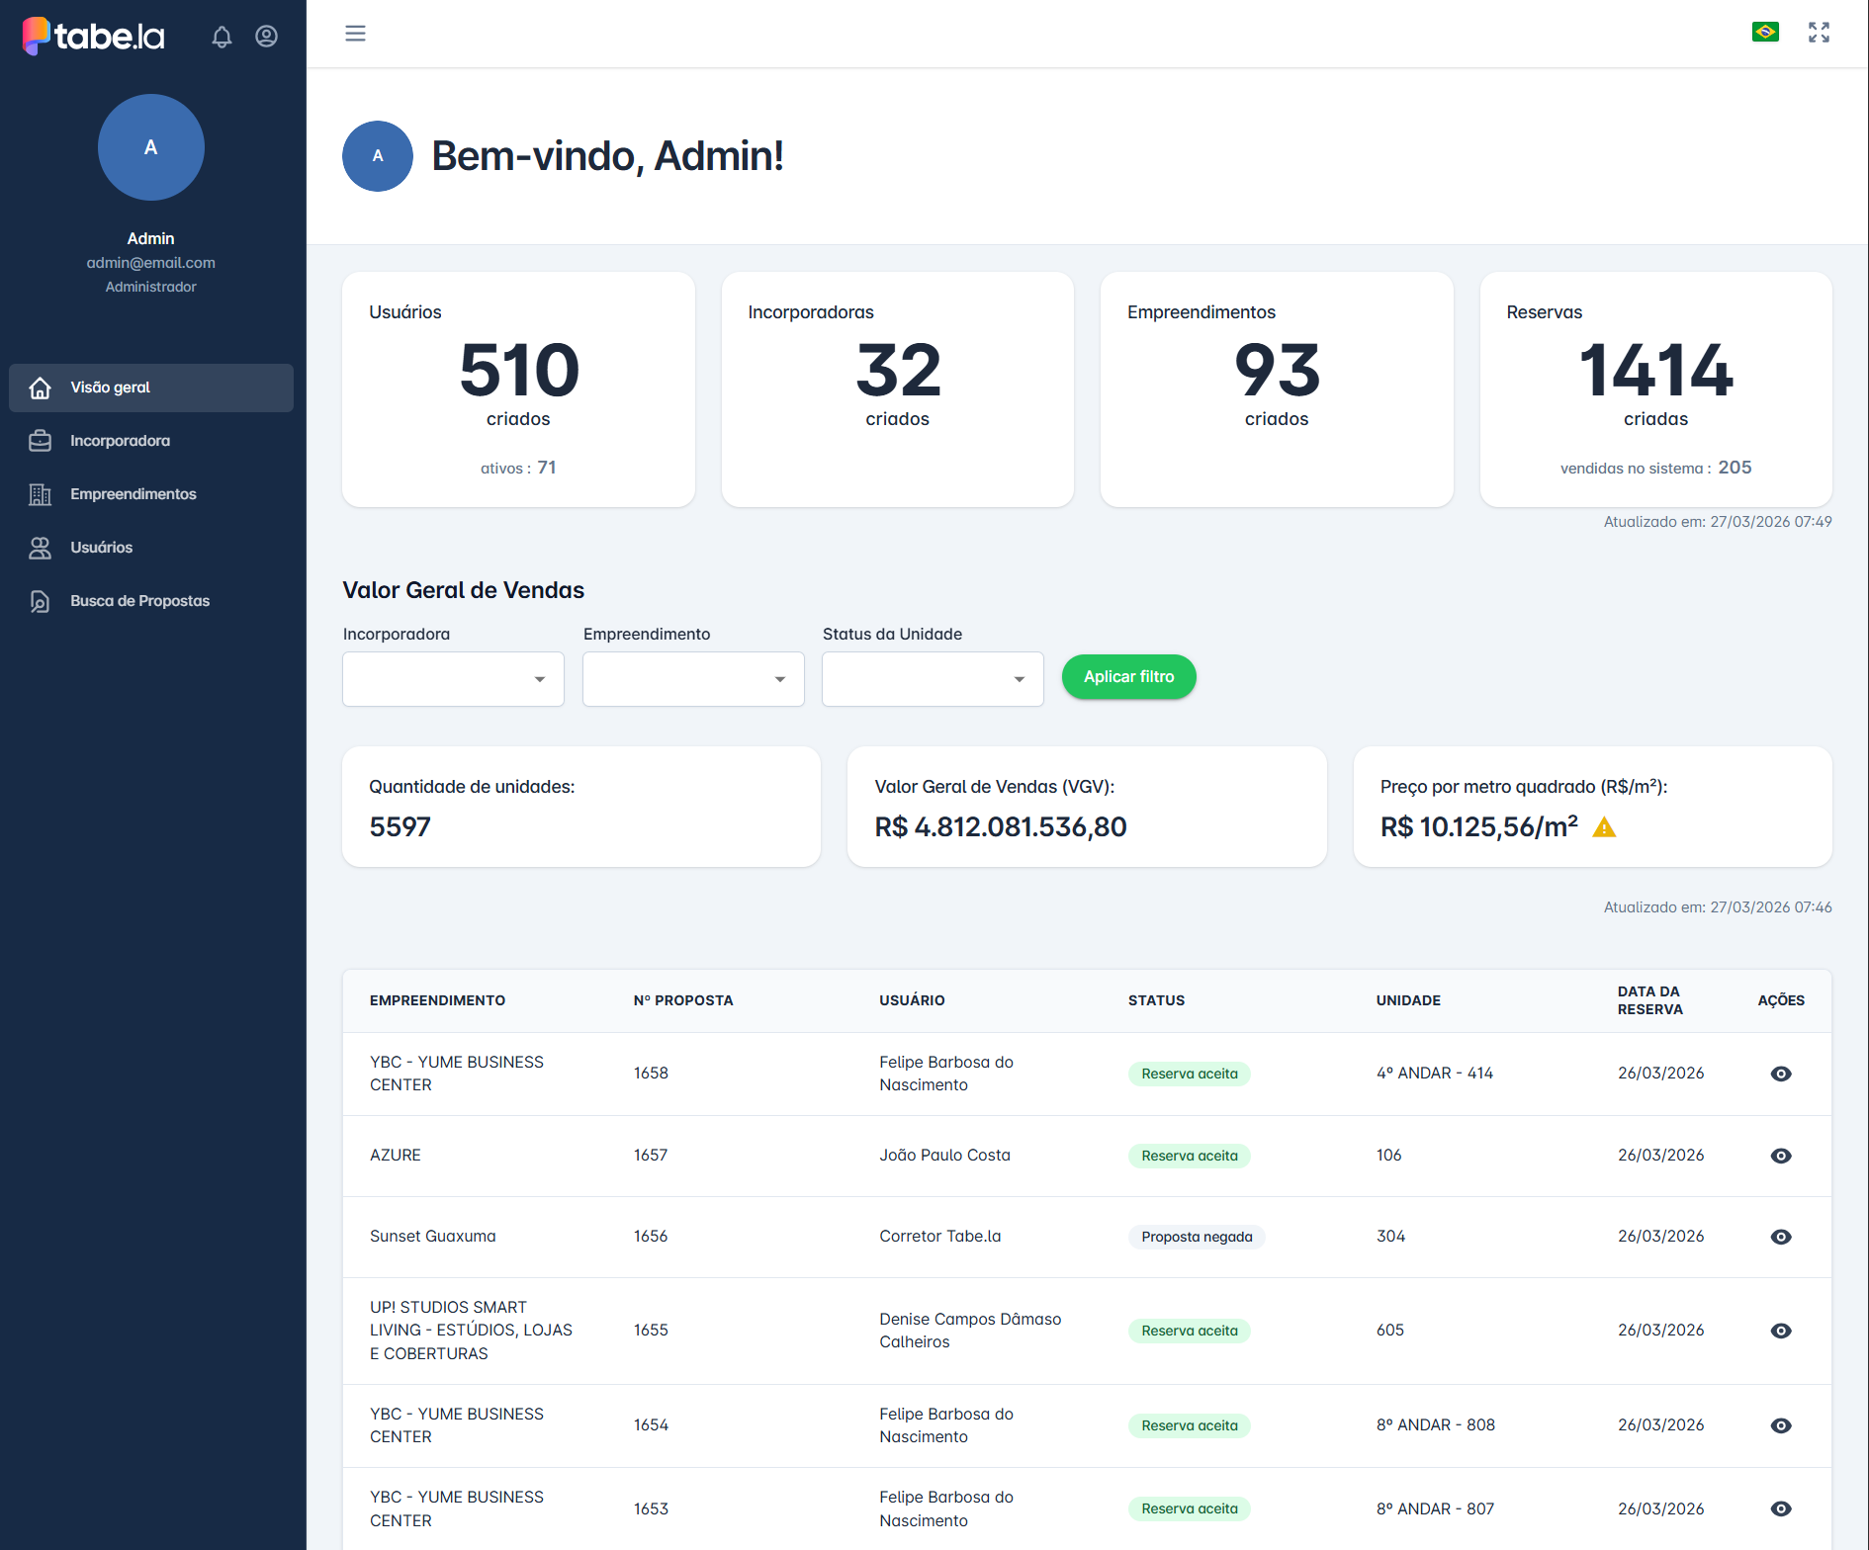
Task: Toggle the hamburger menu icon
Action: 355,34
